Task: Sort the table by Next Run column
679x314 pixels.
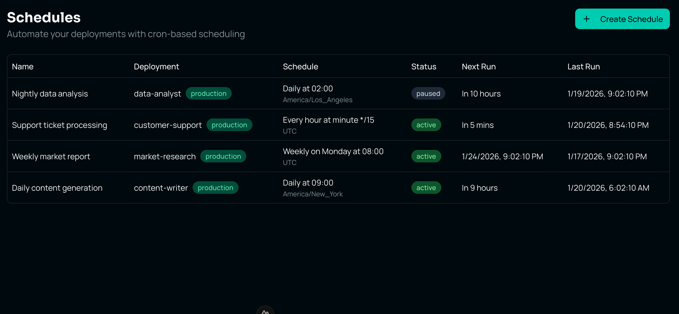Action: 478,67
